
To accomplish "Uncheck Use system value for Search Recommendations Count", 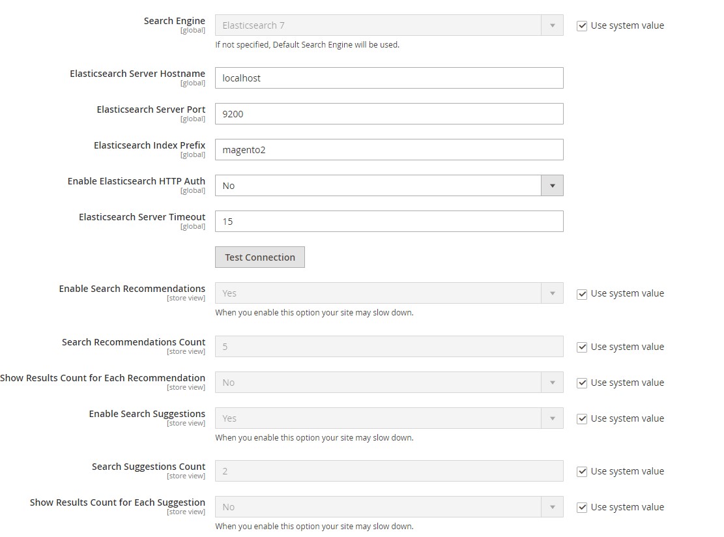I will (x=582, y=347).
